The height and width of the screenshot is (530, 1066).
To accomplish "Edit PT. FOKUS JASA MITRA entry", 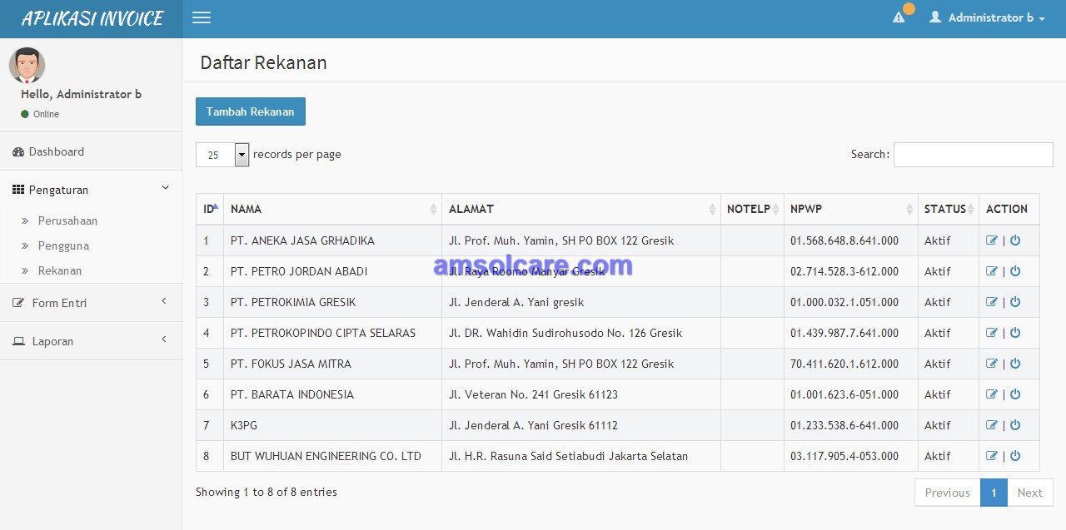I will point(991,364).
